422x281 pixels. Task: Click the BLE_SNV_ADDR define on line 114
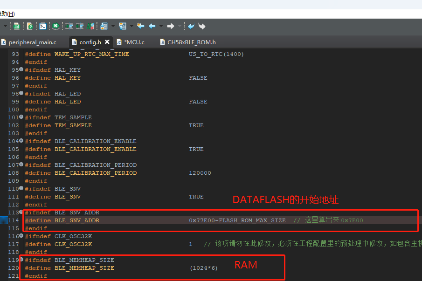point(76,220)
